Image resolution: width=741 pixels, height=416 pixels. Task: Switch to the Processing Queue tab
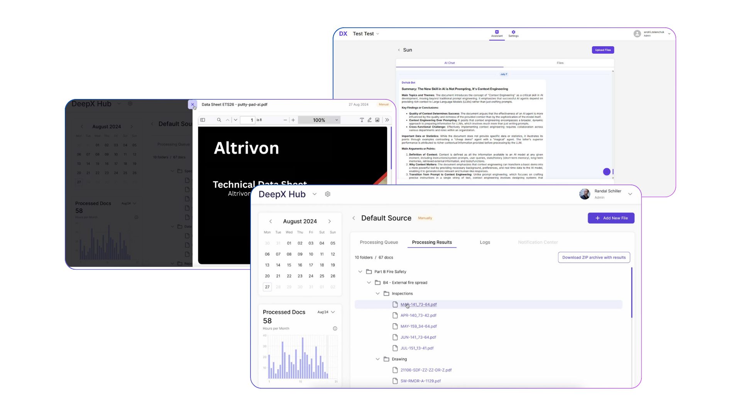pyautogui.click(x=379, y=242)
